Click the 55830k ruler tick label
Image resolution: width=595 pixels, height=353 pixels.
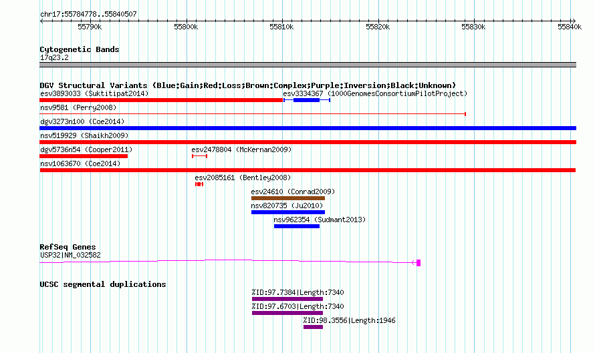coord(473,27)
